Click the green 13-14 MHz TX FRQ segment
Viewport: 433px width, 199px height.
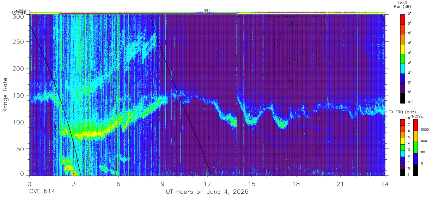point(403,147)
